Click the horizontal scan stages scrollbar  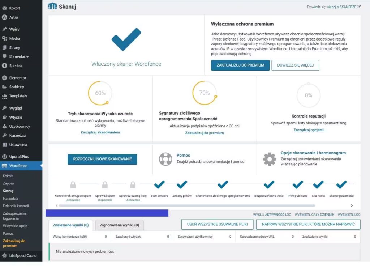[x=187, y=205]
